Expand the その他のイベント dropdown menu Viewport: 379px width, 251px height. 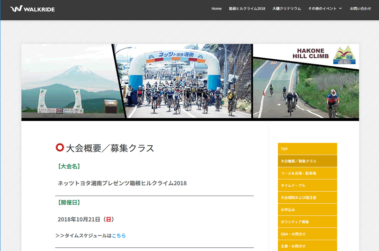[x=325, y=9]
